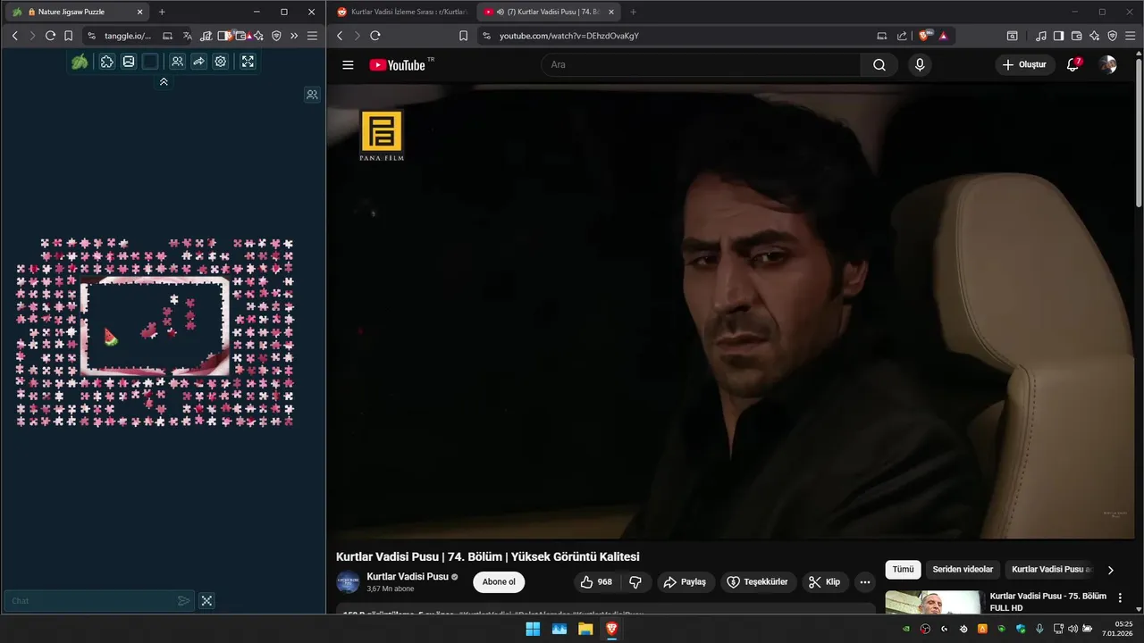Select the watermelon puzzle piece on the board

click(111, 337)
